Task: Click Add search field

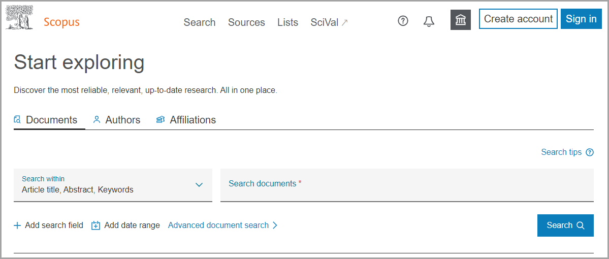Action: (x=49, y=225)
